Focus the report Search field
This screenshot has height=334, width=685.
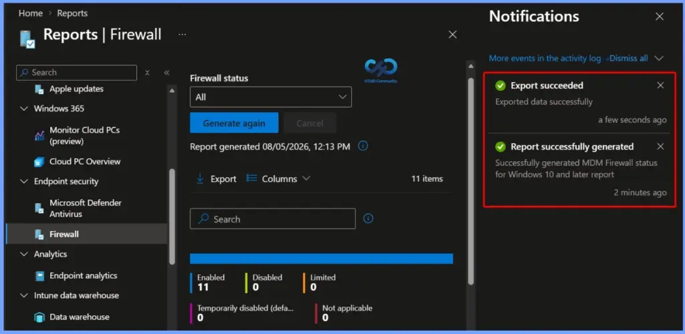click(x=273, y=218)
